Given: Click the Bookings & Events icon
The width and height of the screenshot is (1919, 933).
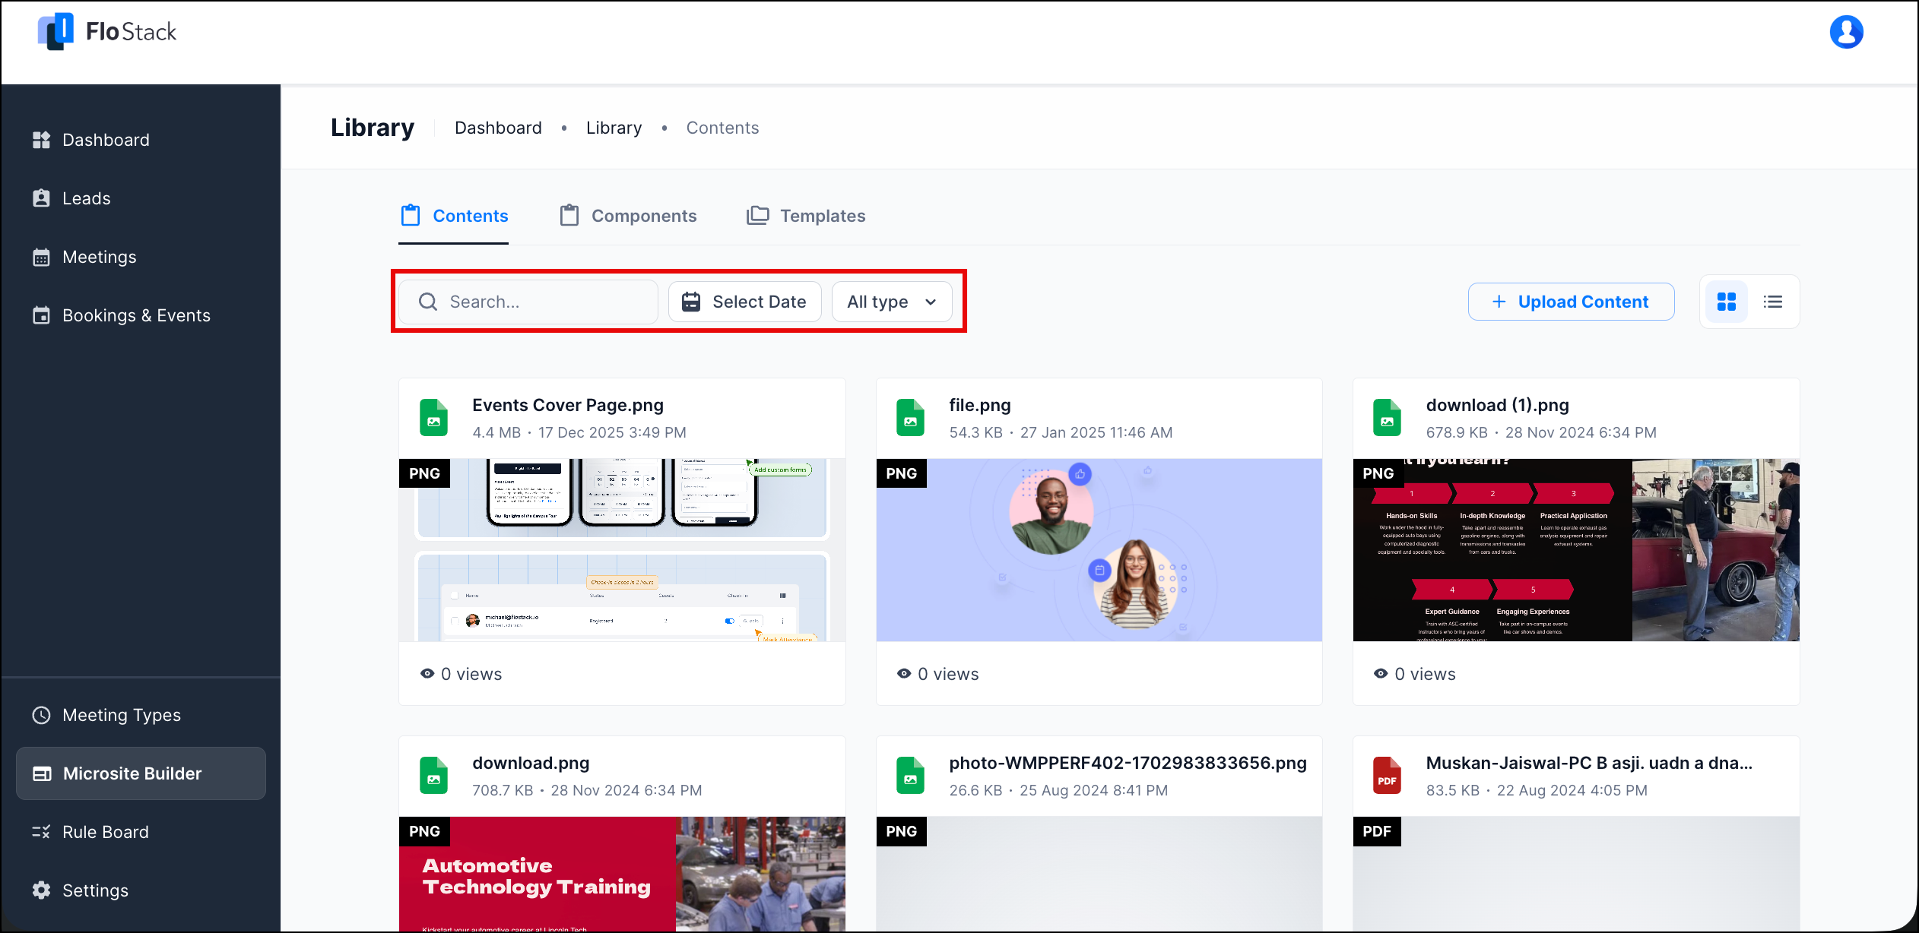Looking at the screenshot, I should 41,315.
